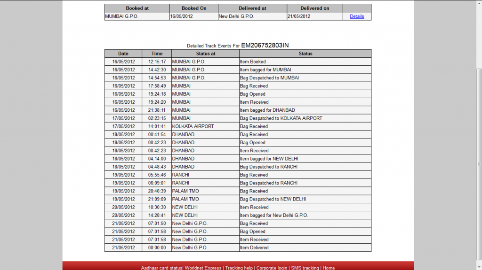Select time cell 00:41:54
Screen dimensions: 482x270
pyautogui.click(x=157, y=134)
